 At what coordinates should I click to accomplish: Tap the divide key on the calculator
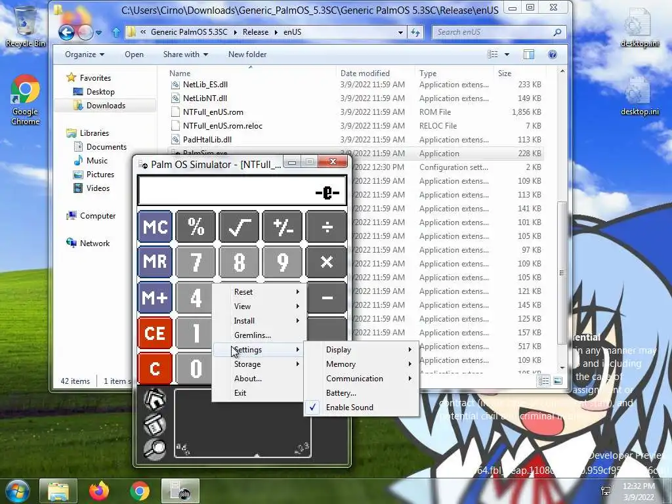327,226
